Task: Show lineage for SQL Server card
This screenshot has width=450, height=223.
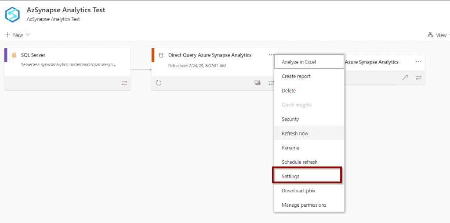Action: [124, 83]
